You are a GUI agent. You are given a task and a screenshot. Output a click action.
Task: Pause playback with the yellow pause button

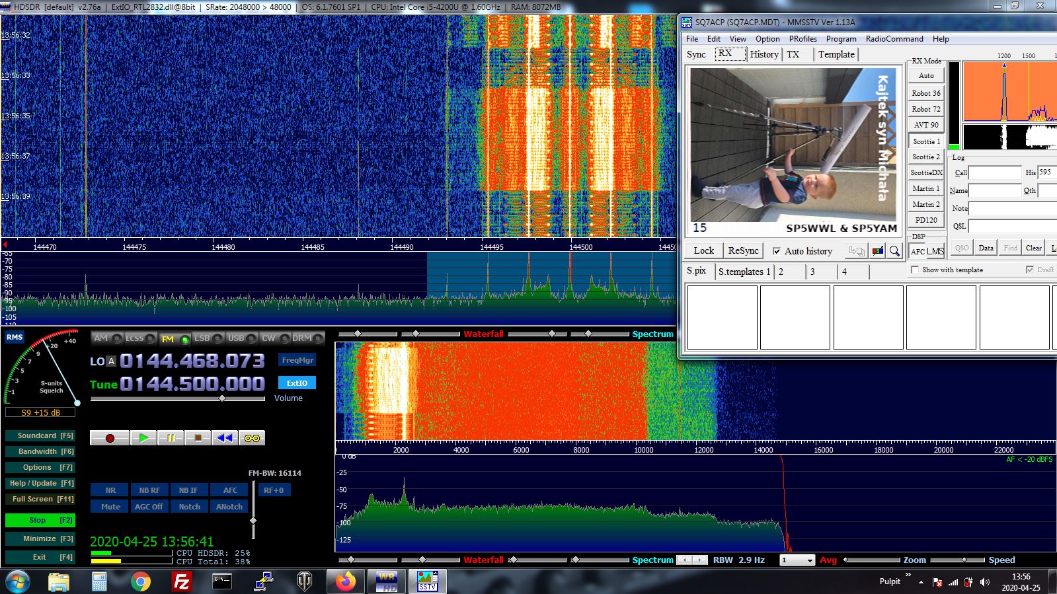[171, 438]
